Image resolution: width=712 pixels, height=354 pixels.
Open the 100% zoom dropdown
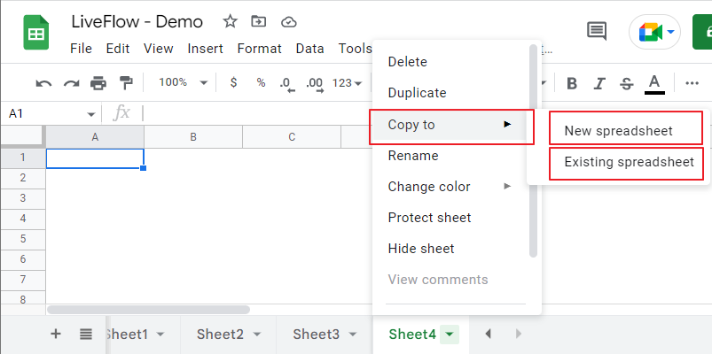[182, 82]
